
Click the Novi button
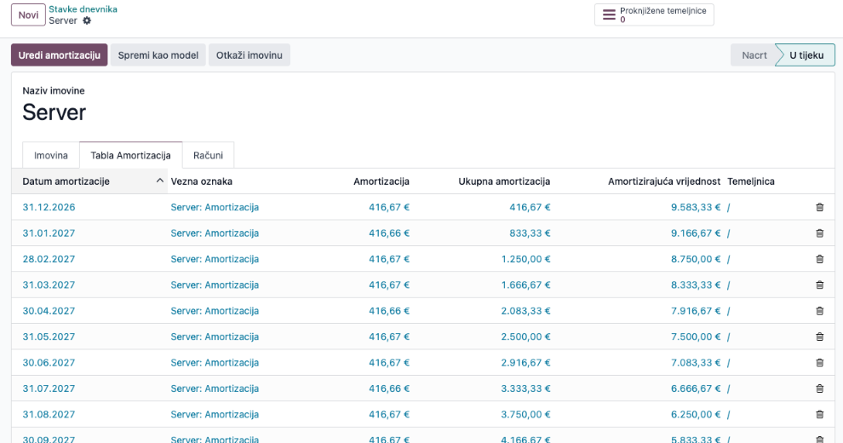pyautogui.click(x=28, y=15)
